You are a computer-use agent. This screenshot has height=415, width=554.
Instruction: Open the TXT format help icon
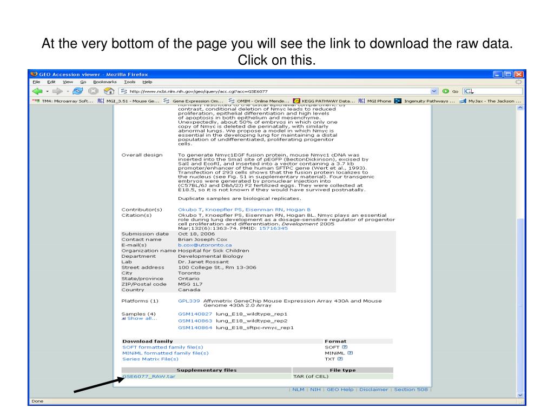coord(340,359)
